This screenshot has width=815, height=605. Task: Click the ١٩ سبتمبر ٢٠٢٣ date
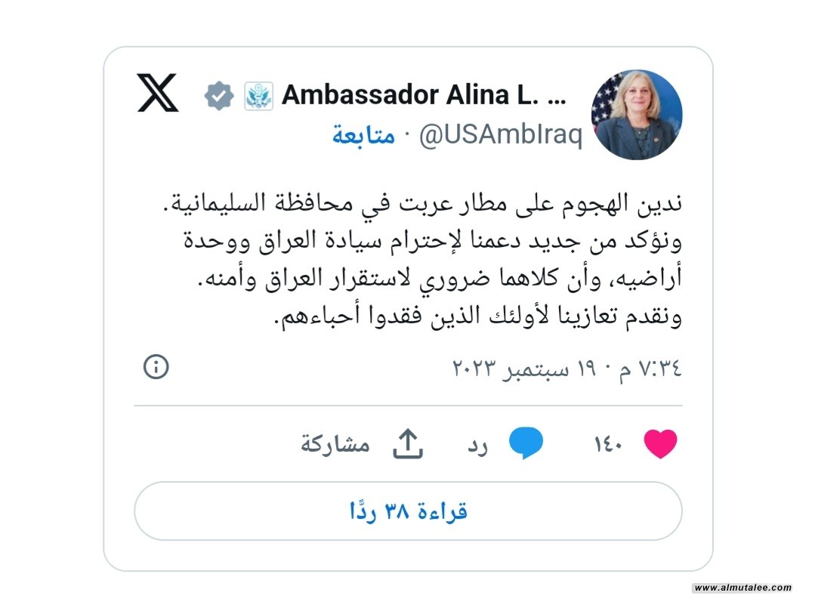click(524, 369)
